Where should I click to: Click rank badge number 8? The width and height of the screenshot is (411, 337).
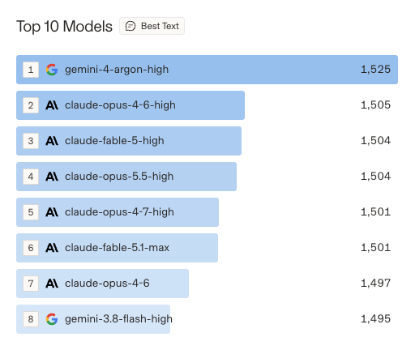pyautogui.click(x=31, y=319)
